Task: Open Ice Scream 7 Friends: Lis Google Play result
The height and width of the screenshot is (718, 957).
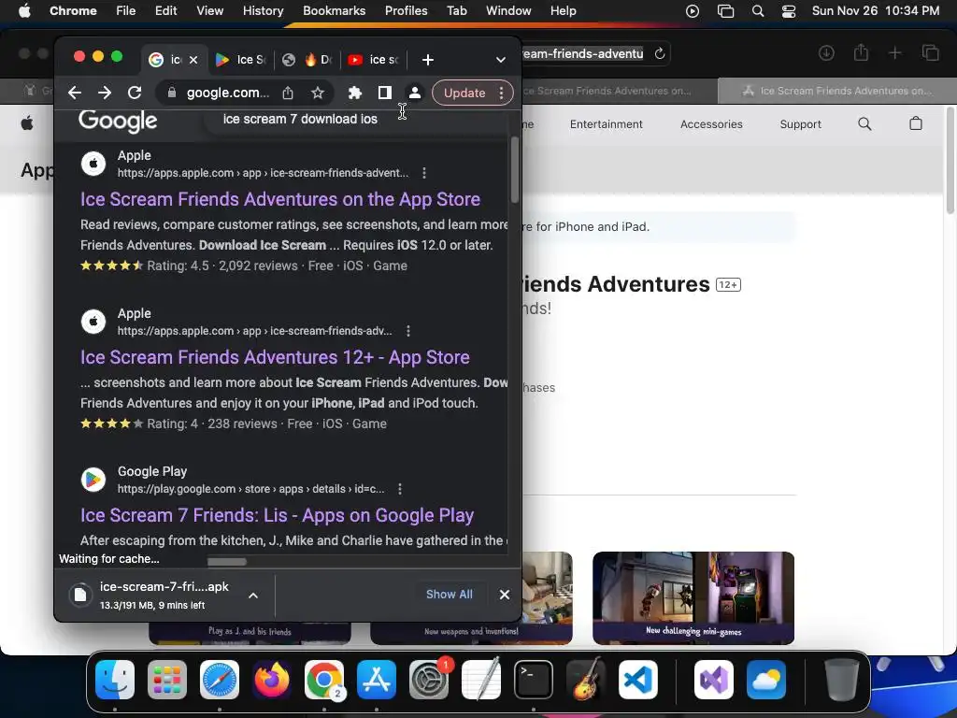Action: (277, 515)
